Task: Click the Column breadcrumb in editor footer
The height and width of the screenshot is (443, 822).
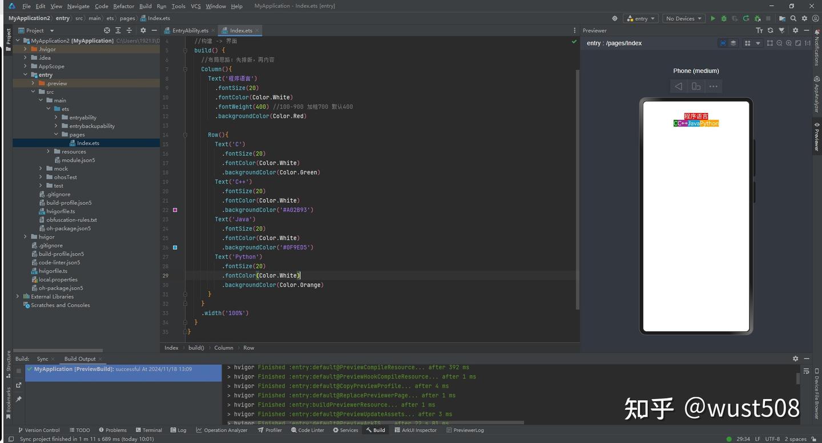Action: point(224,348)
